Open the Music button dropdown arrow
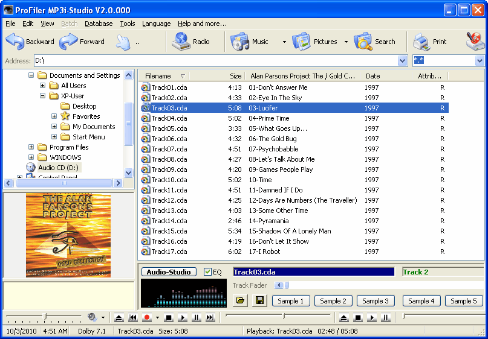 [284, 42]
